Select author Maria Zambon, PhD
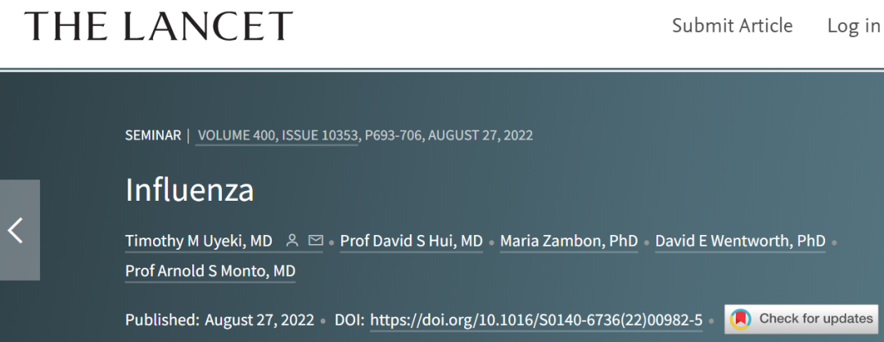Viewport: 884px width, 342px height. pos(569,241)
